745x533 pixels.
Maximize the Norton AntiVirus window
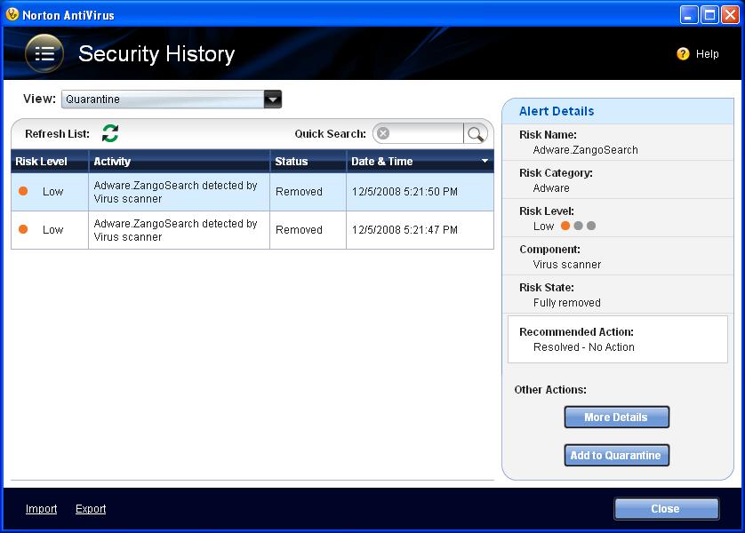point(709,15)
